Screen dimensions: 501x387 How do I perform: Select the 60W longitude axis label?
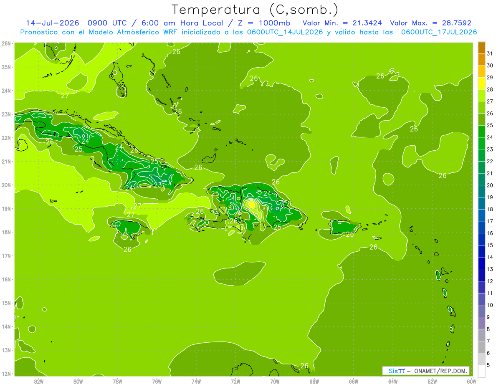pyautogui.click(x=471, y=381)
